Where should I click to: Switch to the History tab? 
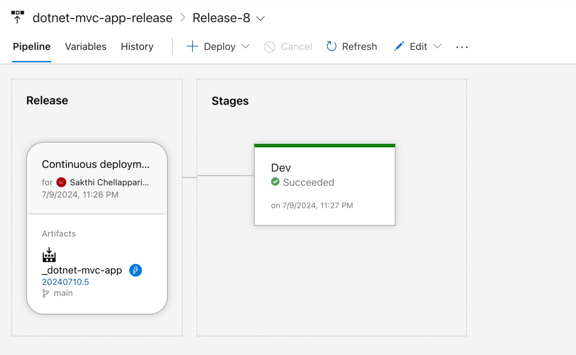pos(137,47)
